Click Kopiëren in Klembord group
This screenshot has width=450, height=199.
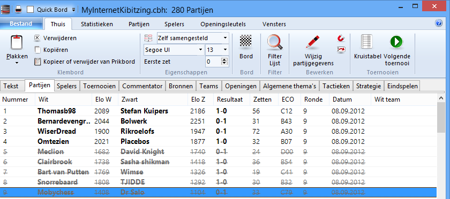(51, 50)
